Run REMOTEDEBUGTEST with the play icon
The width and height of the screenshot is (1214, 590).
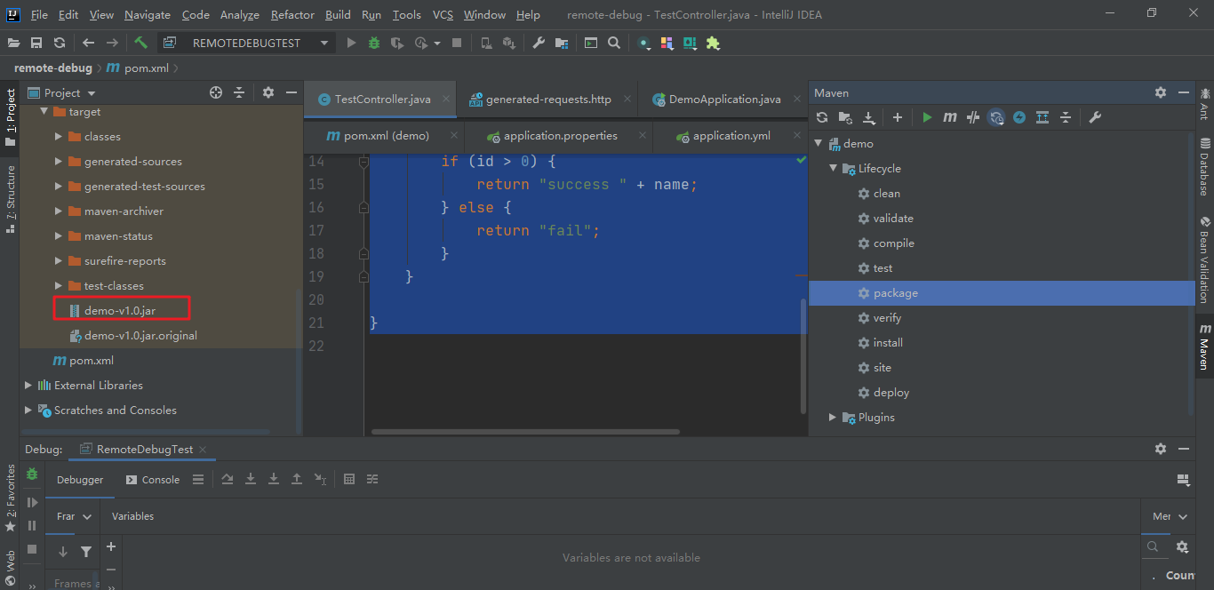[x=351, y=43]
